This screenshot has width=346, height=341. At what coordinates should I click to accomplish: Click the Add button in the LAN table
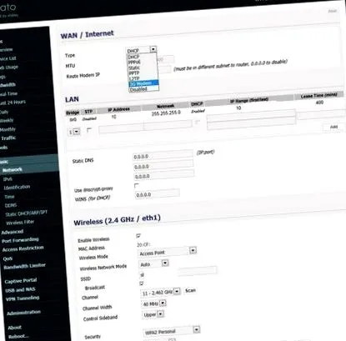[x=333, y=127]
